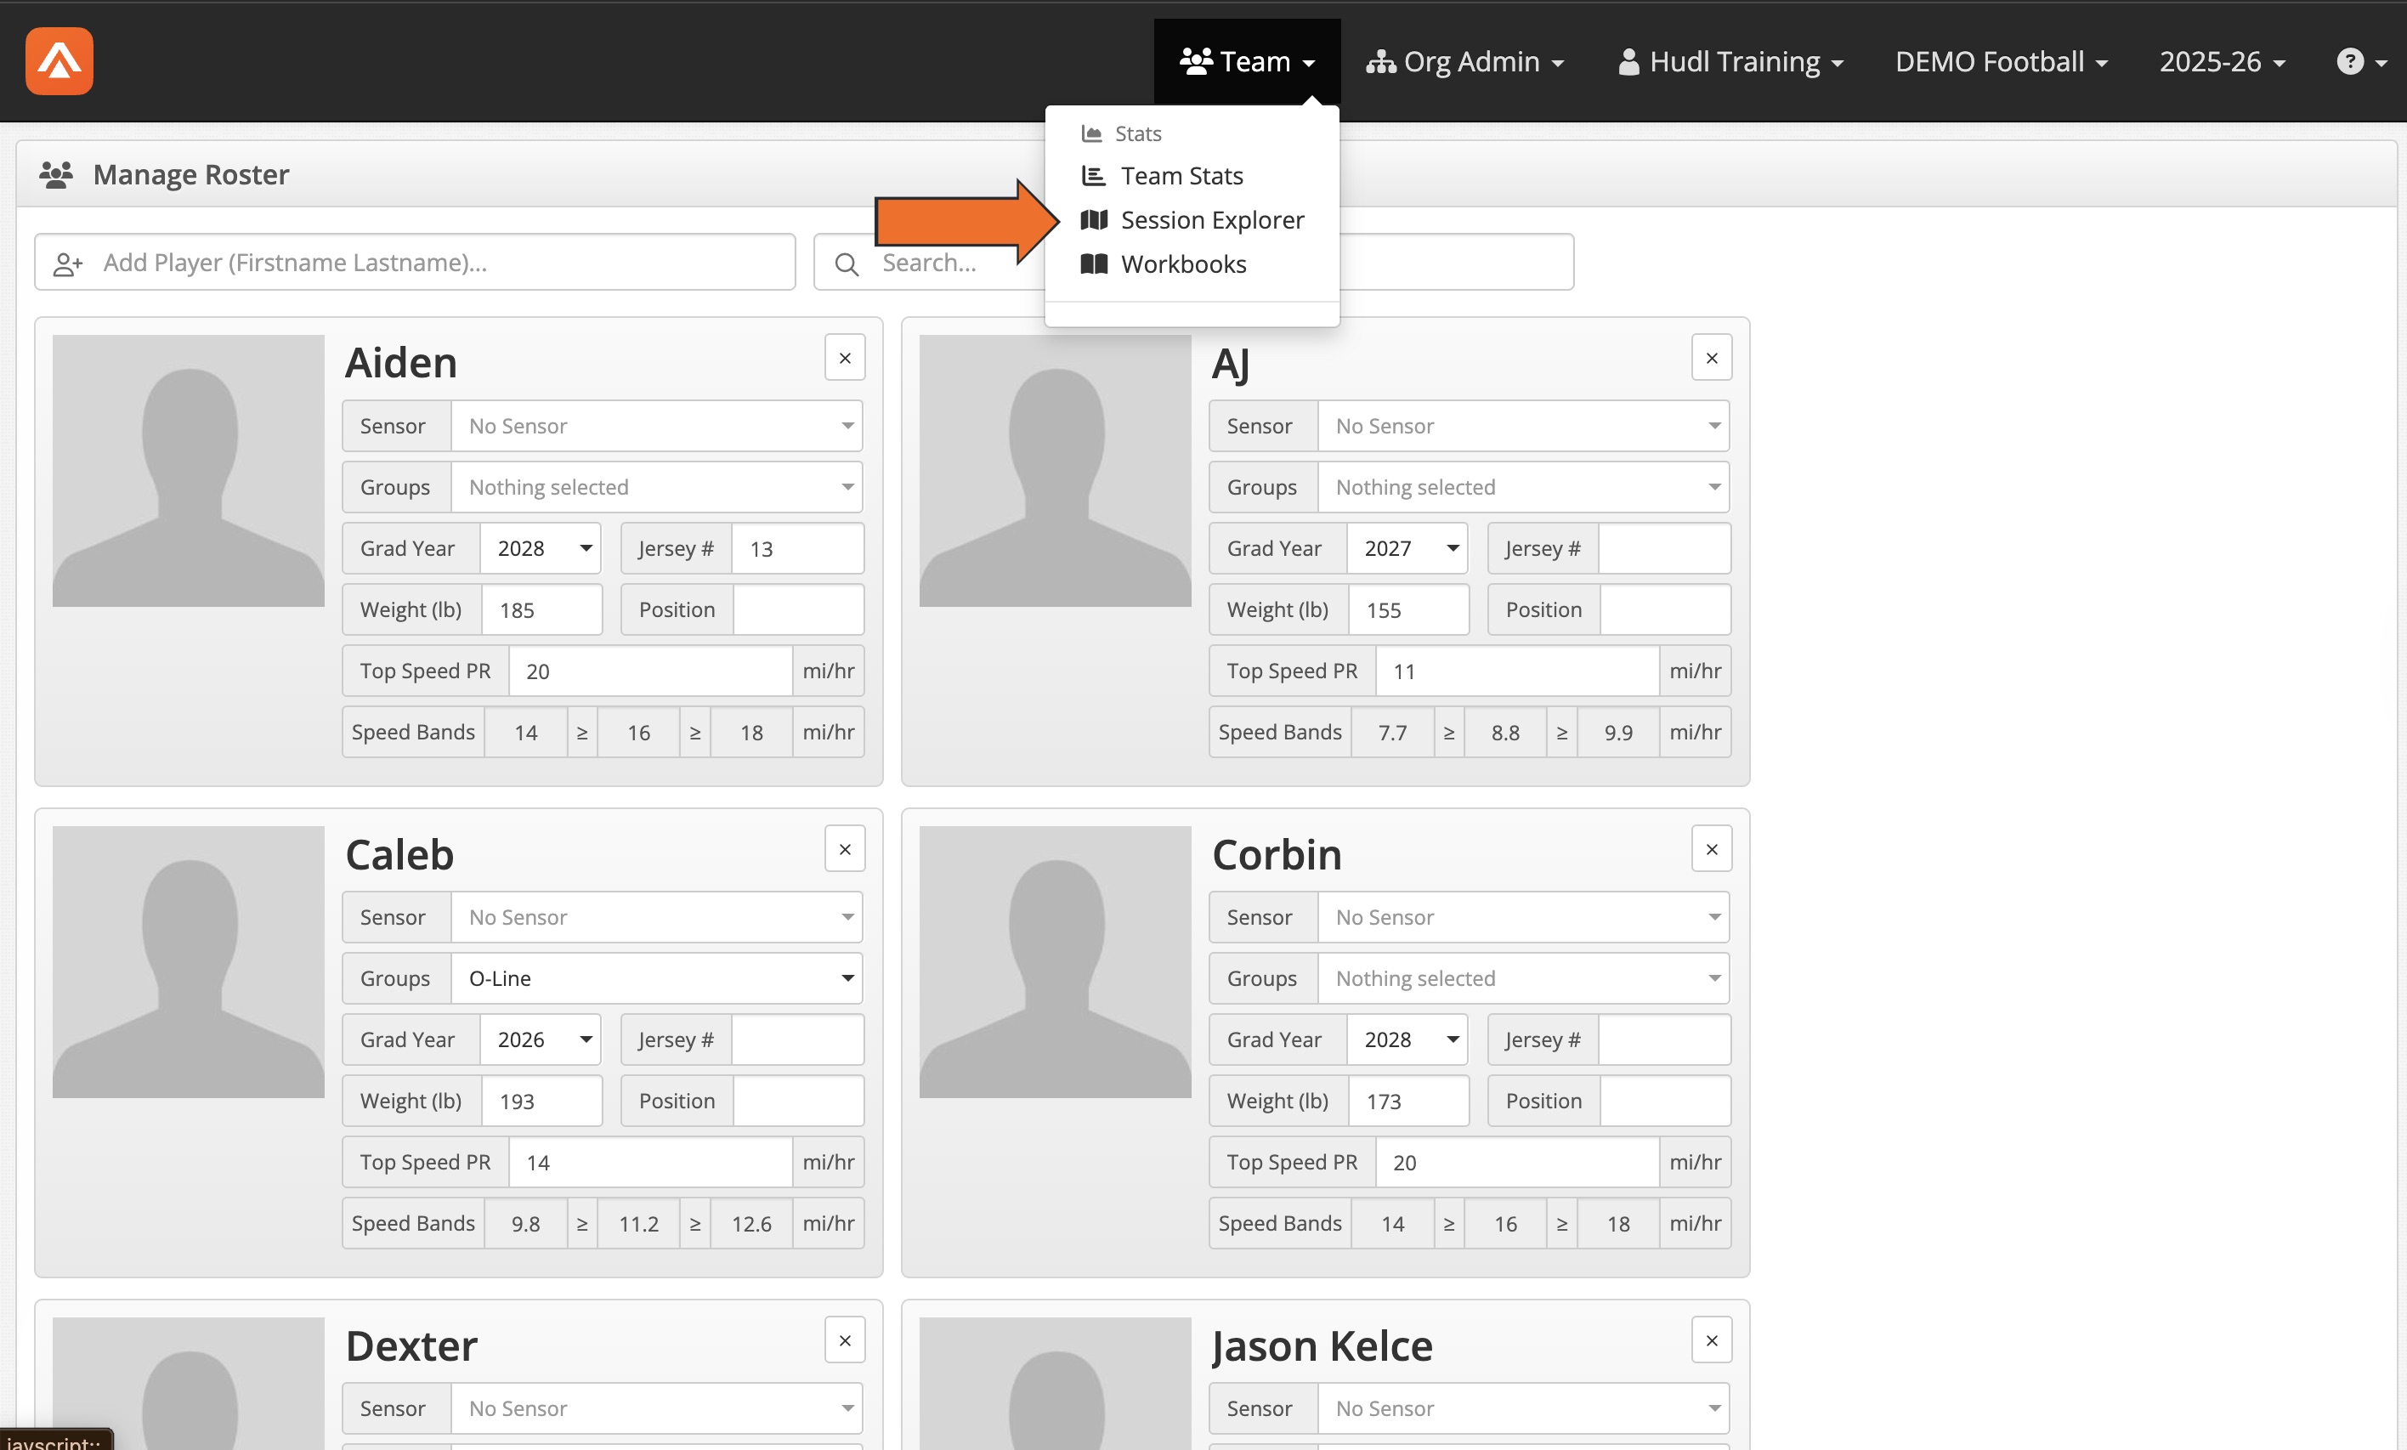This screenshot has width=2407, height=1450.
Task: Click the add player person icon
Action: [x=67, y=263]
